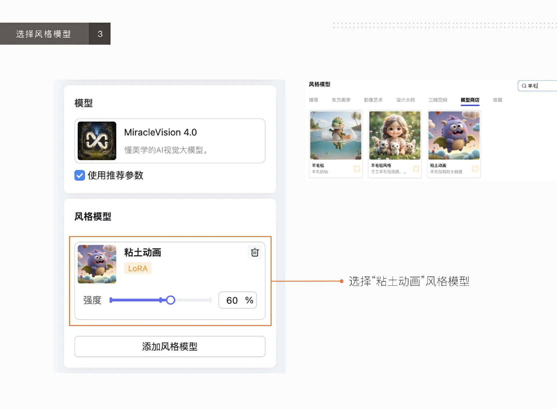Star the 粘土动画 card in the store
Image resolution: width=557 pixels, height=409 pixels.
click(x=475, y=168)
